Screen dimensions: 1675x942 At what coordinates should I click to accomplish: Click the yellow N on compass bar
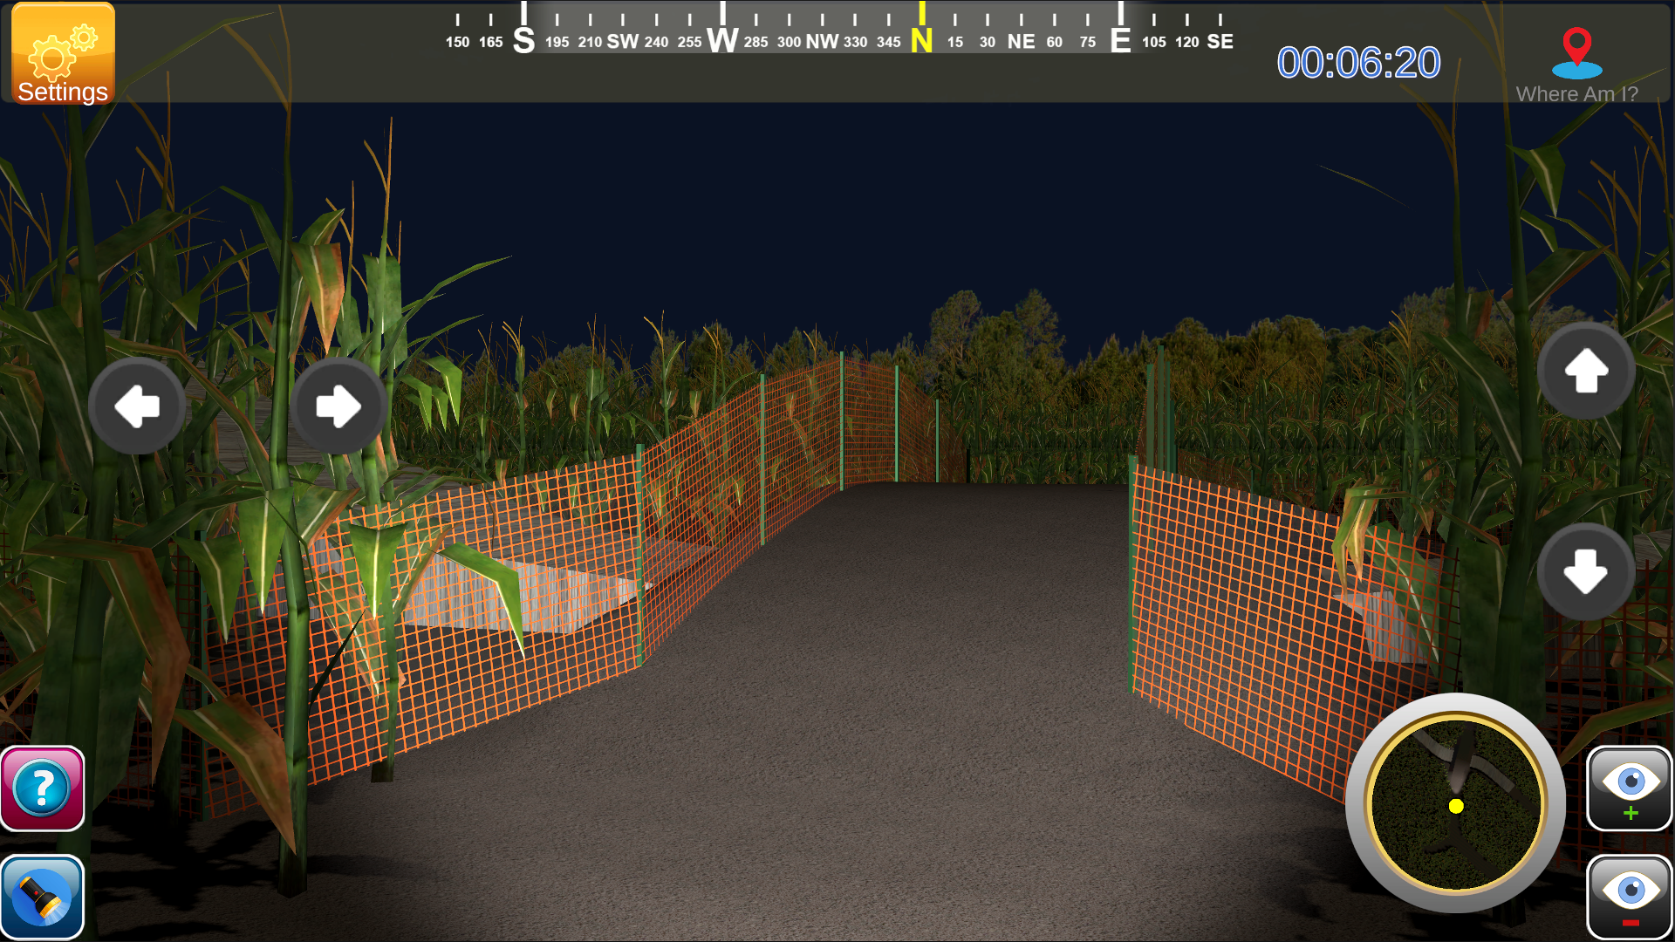(x=921, y=40)
